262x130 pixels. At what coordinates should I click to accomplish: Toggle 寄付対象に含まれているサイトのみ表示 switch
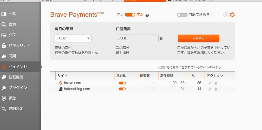pyautogui.click(x=162, y=67)
